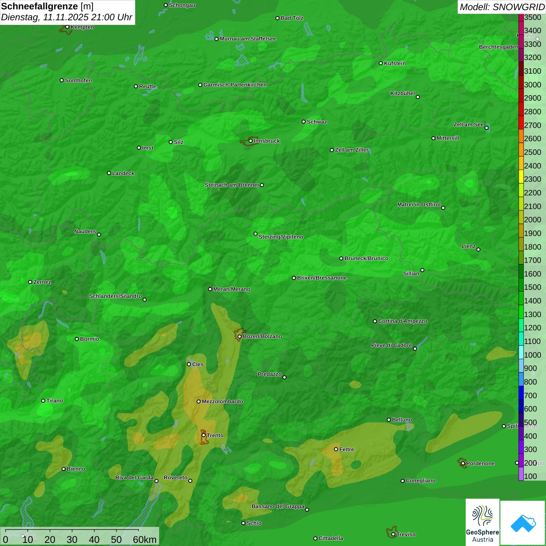
Task: Click the Mittersill location dot
Action: [433, 138]
